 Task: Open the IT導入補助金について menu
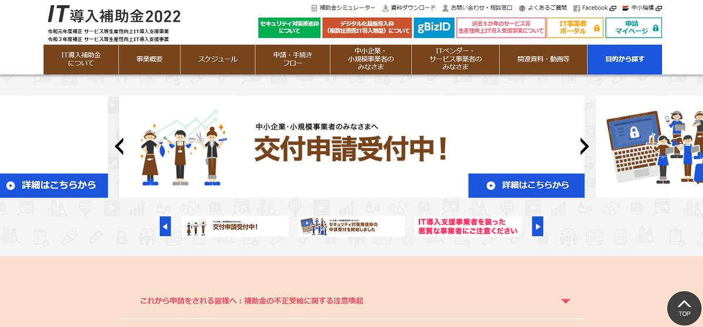[81, 59]
